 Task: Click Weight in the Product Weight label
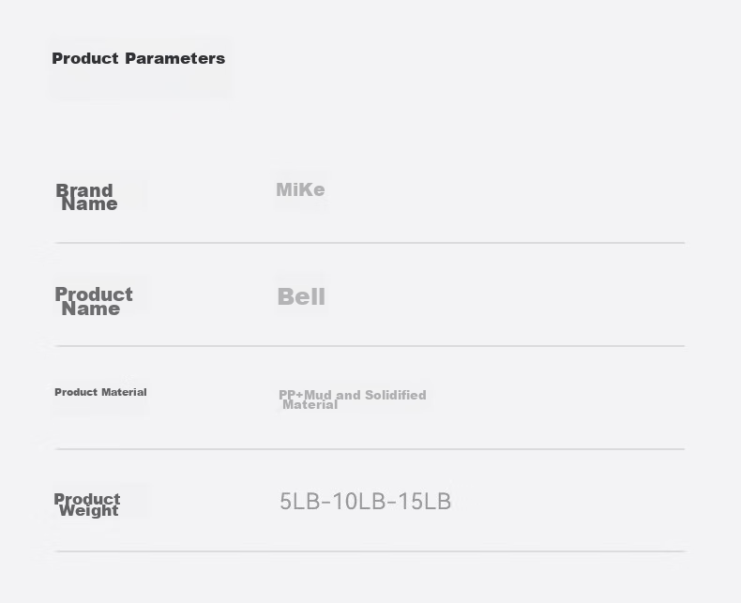89,511
